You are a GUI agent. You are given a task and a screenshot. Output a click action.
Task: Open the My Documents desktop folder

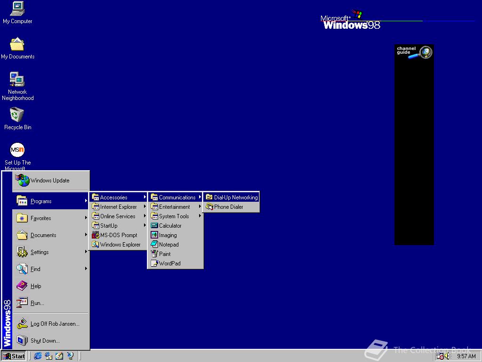(17, 49)
